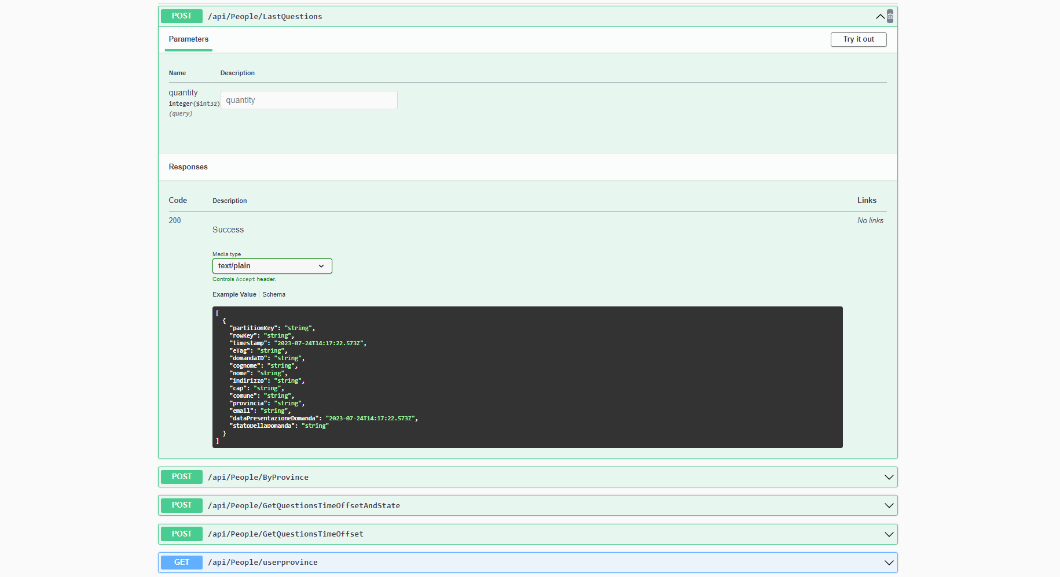
Task: Expand the userprovince endpoint chevron
Action: click(x=889, y=563)
